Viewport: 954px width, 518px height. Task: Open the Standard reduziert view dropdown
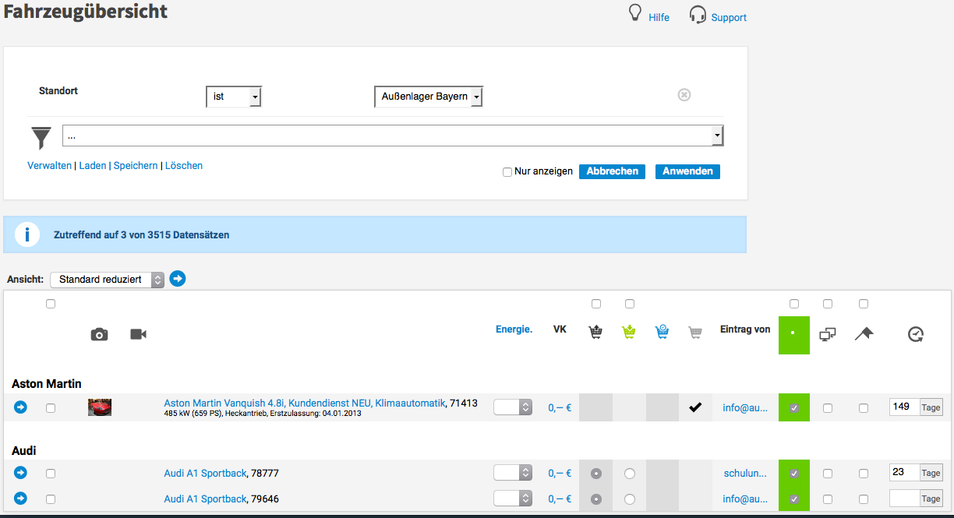pyautogui.click(x=107, y=280)
